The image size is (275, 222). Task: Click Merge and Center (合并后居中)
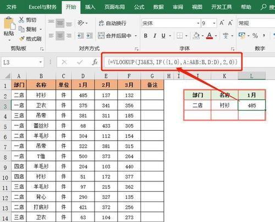pos(114,36)
